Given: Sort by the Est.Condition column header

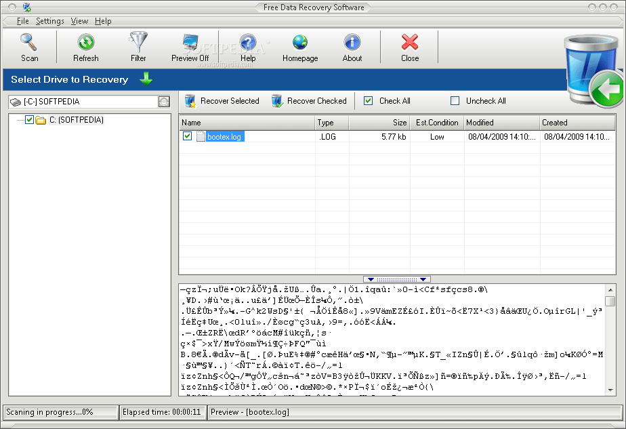Looking at the screenshot, I should [x=437, y=123].
